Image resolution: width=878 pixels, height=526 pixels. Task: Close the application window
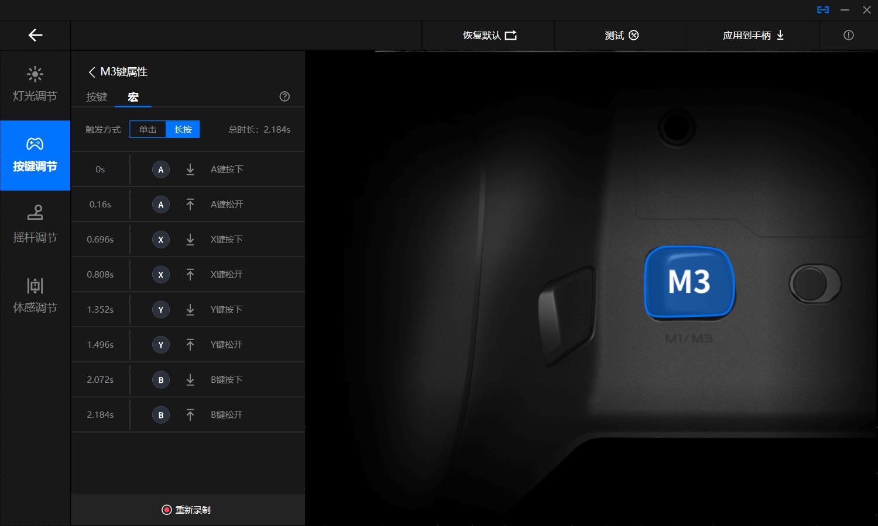click(867, 10)
